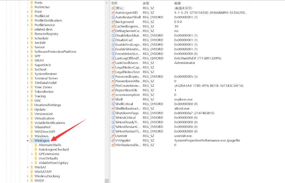
Task: Select the ShellInfrastruct... value name
Action: pyautogui.click(x=128, y=109)
